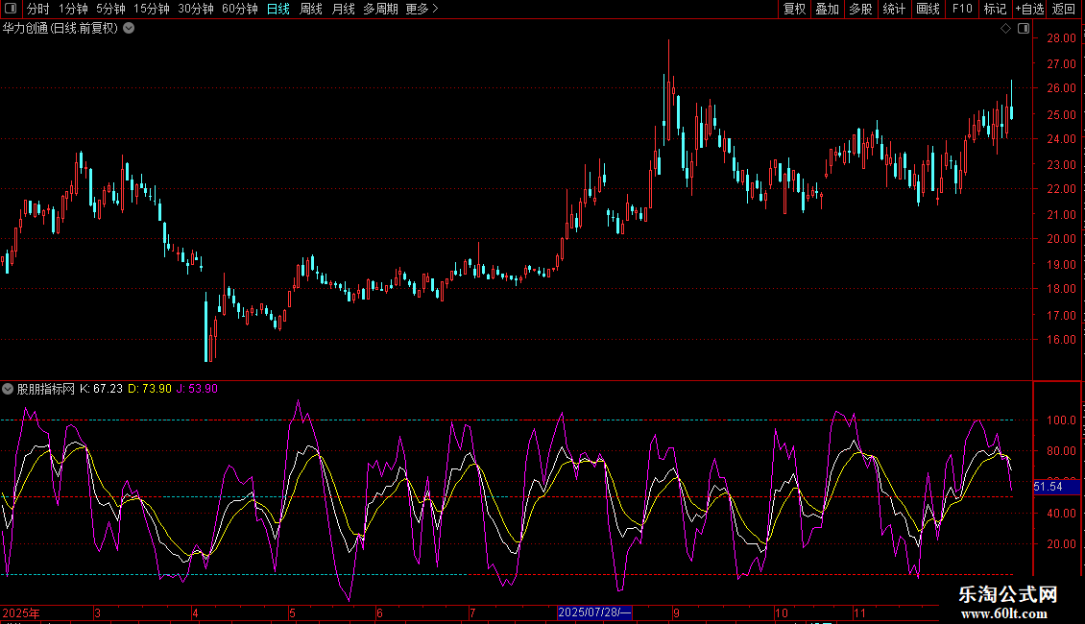Click the diamond icon above price axis
1085x624 pixels.
(1005, 29)
